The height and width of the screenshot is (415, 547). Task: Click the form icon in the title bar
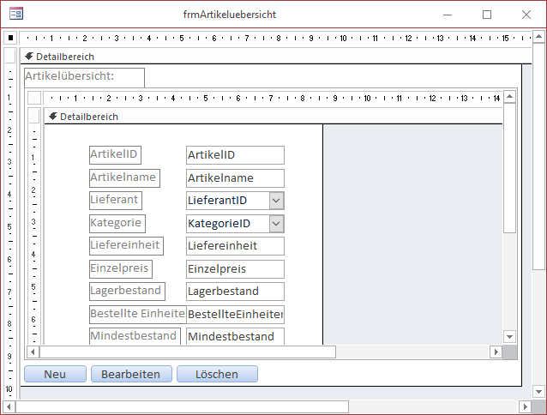pos(15,15)
